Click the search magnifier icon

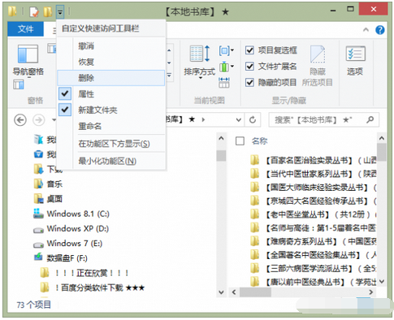tap(370, 119)
